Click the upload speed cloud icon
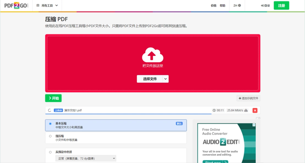 (x=246, y=110)
